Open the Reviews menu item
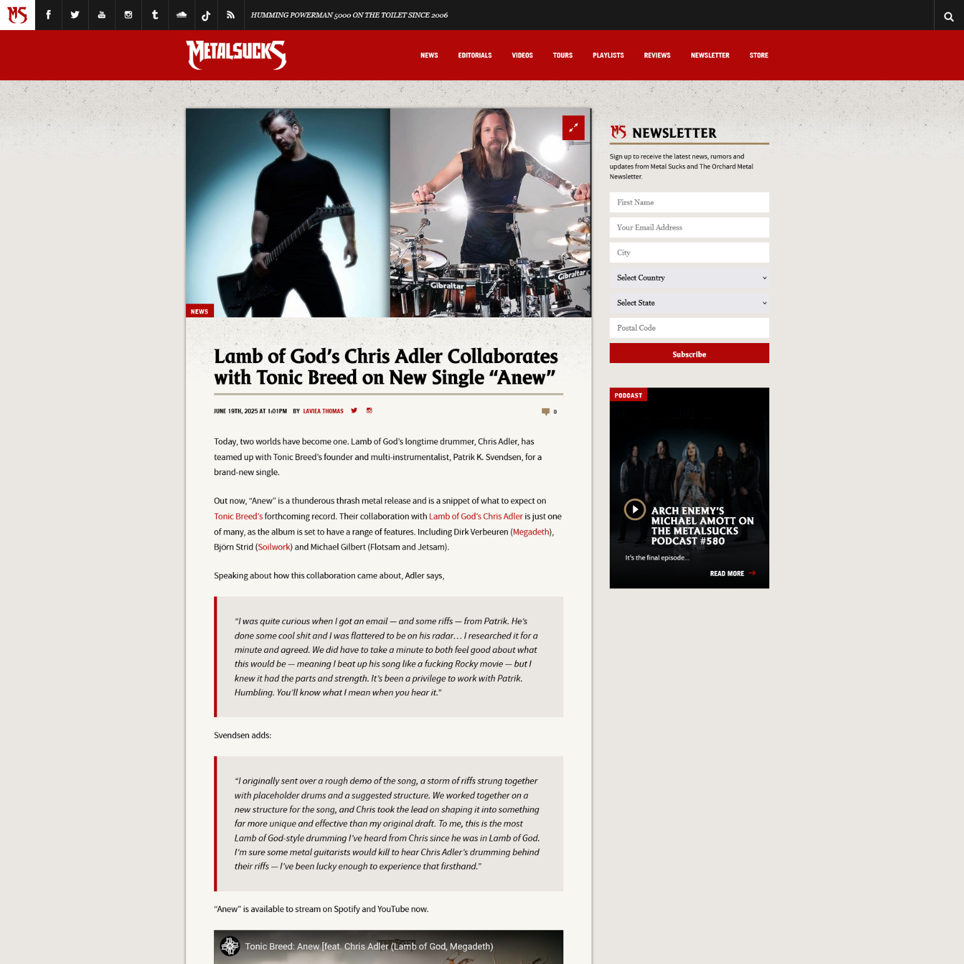 [x=657, y=55]
